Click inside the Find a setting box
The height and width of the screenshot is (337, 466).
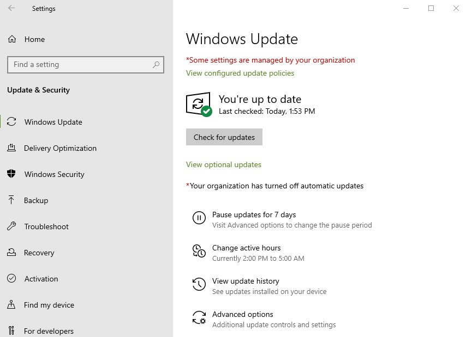[86, 65]
